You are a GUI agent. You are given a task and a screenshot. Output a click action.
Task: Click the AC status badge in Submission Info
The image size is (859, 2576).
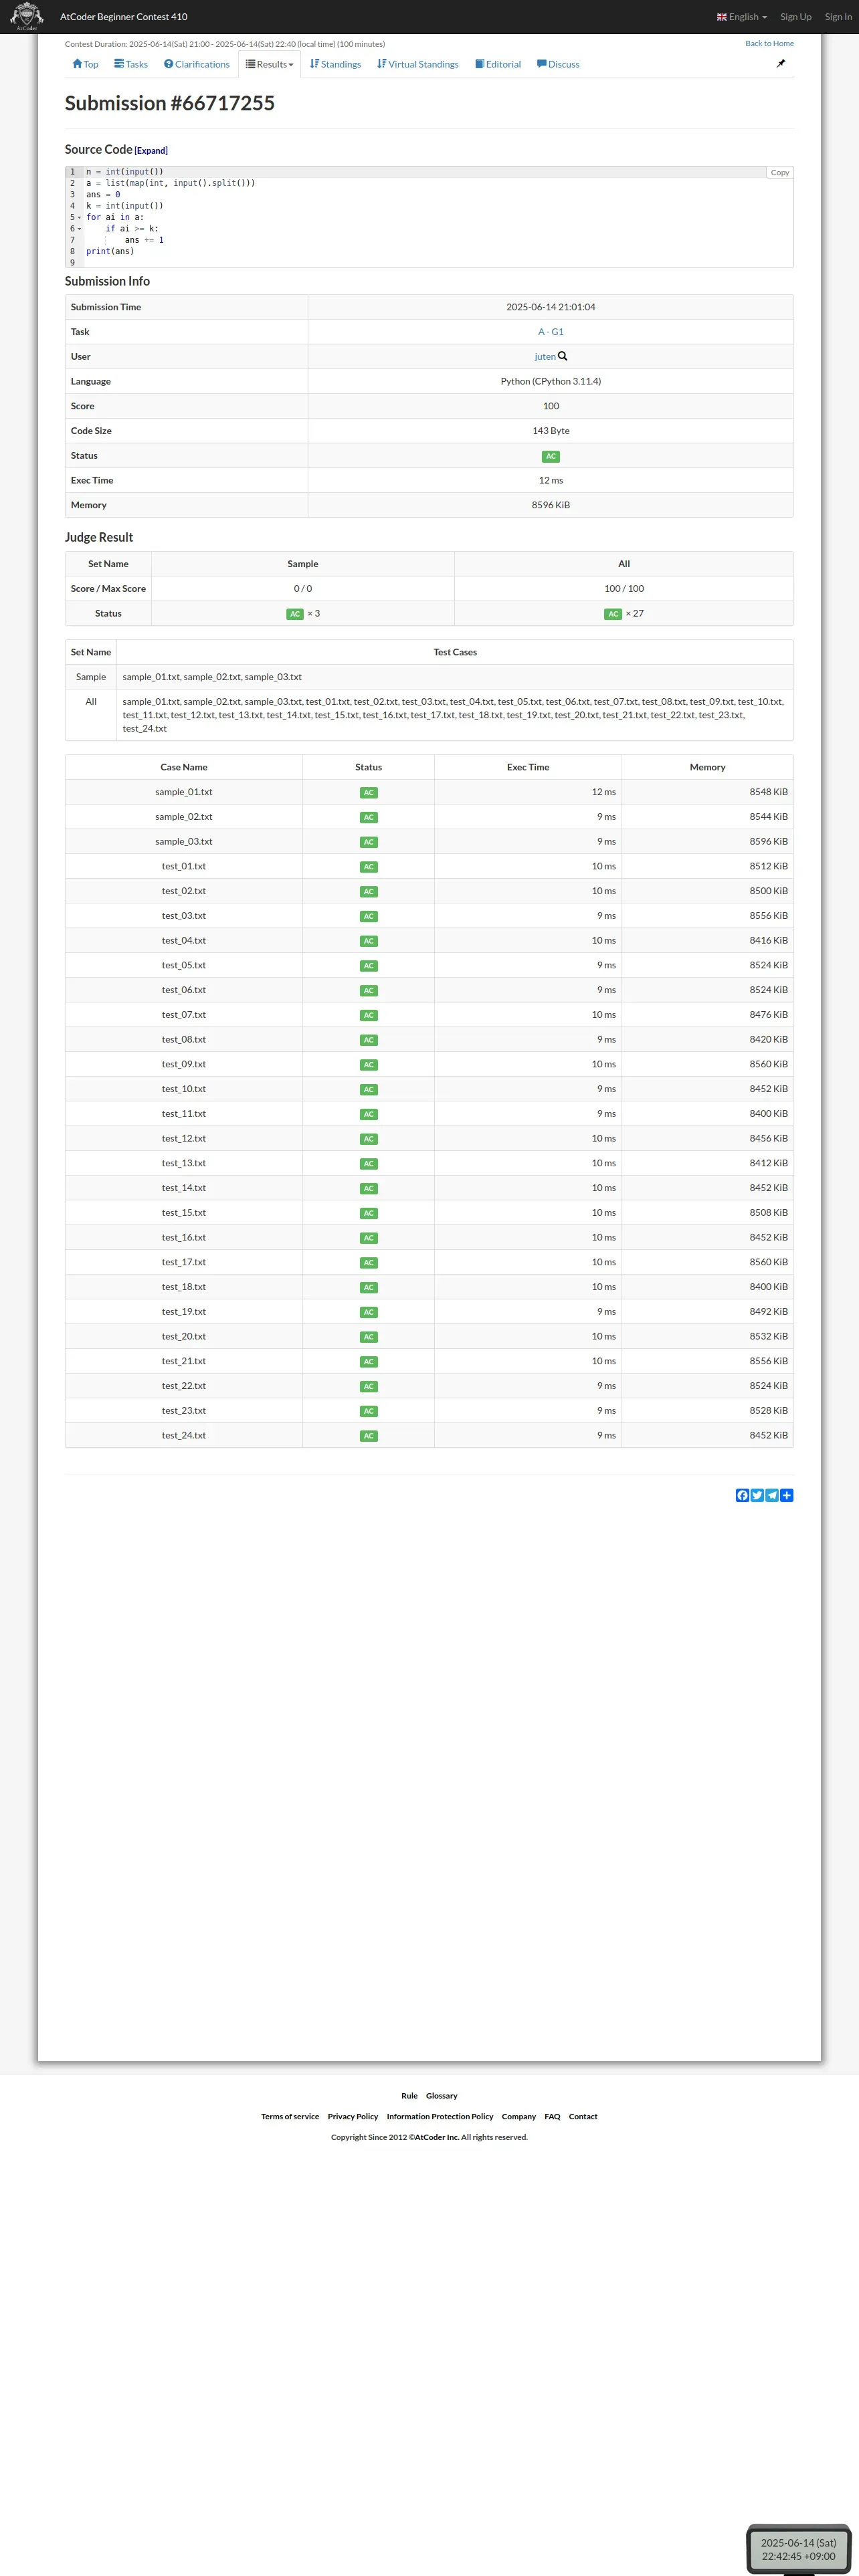click(551, 456)
